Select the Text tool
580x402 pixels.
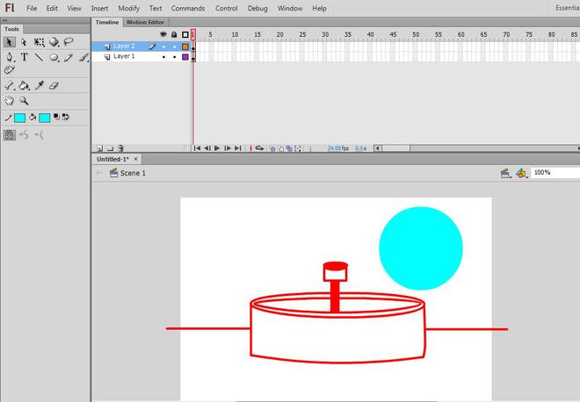25,57
